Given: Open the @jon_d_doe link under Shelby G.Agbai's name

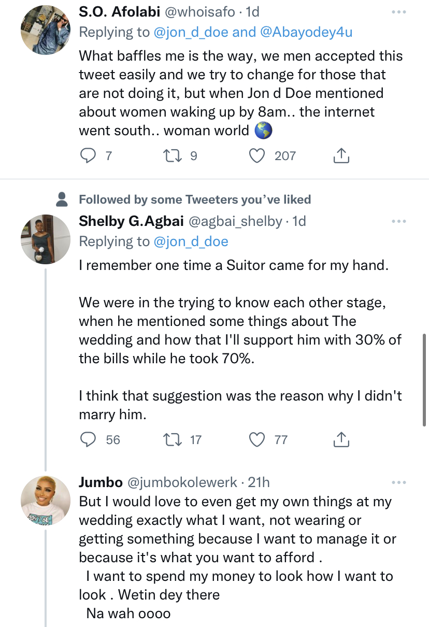Looking at the screenshot, I should [x=191, y=241].
